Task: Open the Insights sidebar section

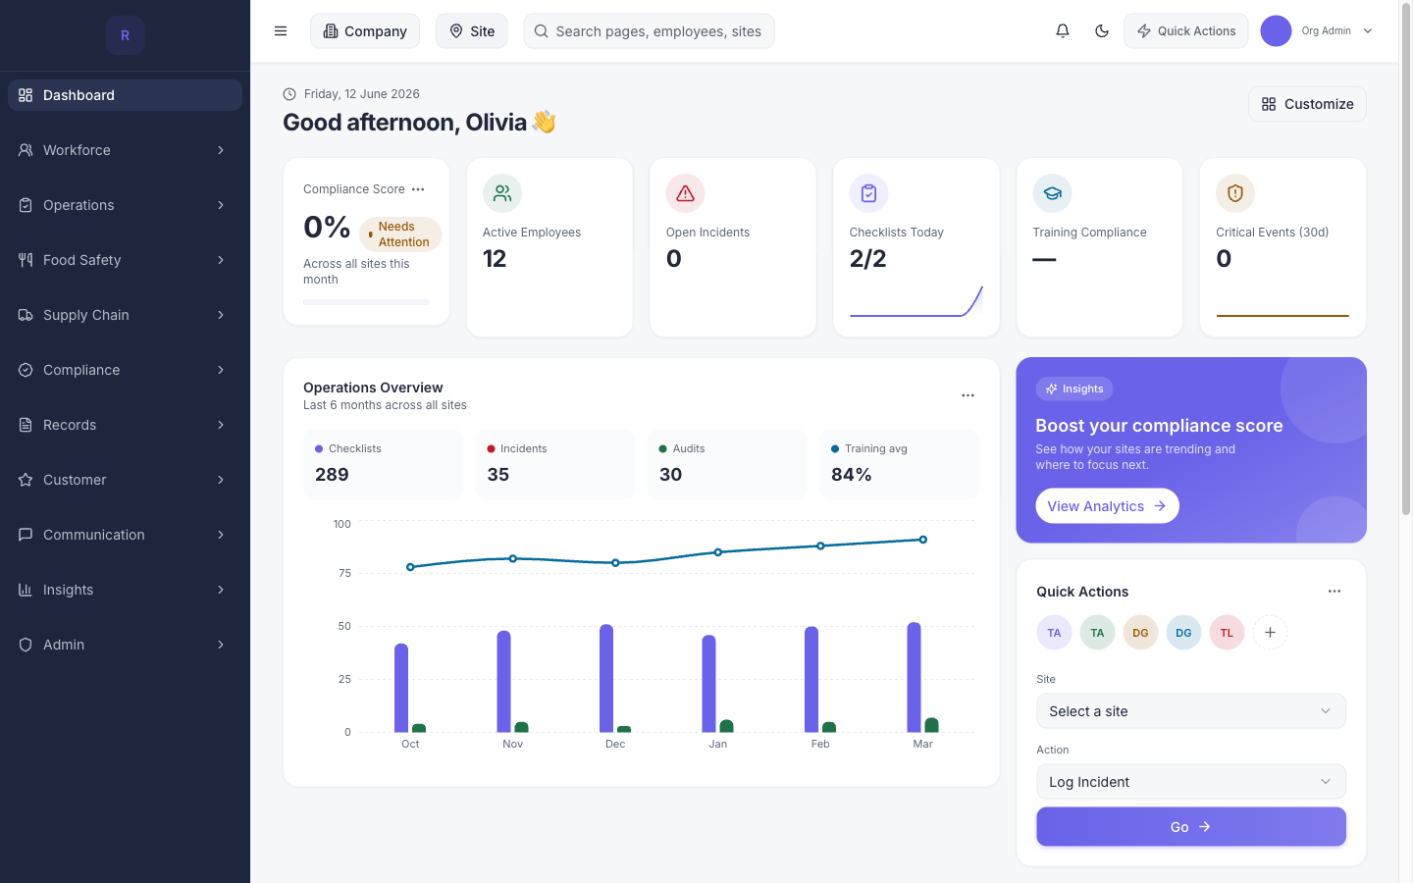Action: tap(125, 590)
